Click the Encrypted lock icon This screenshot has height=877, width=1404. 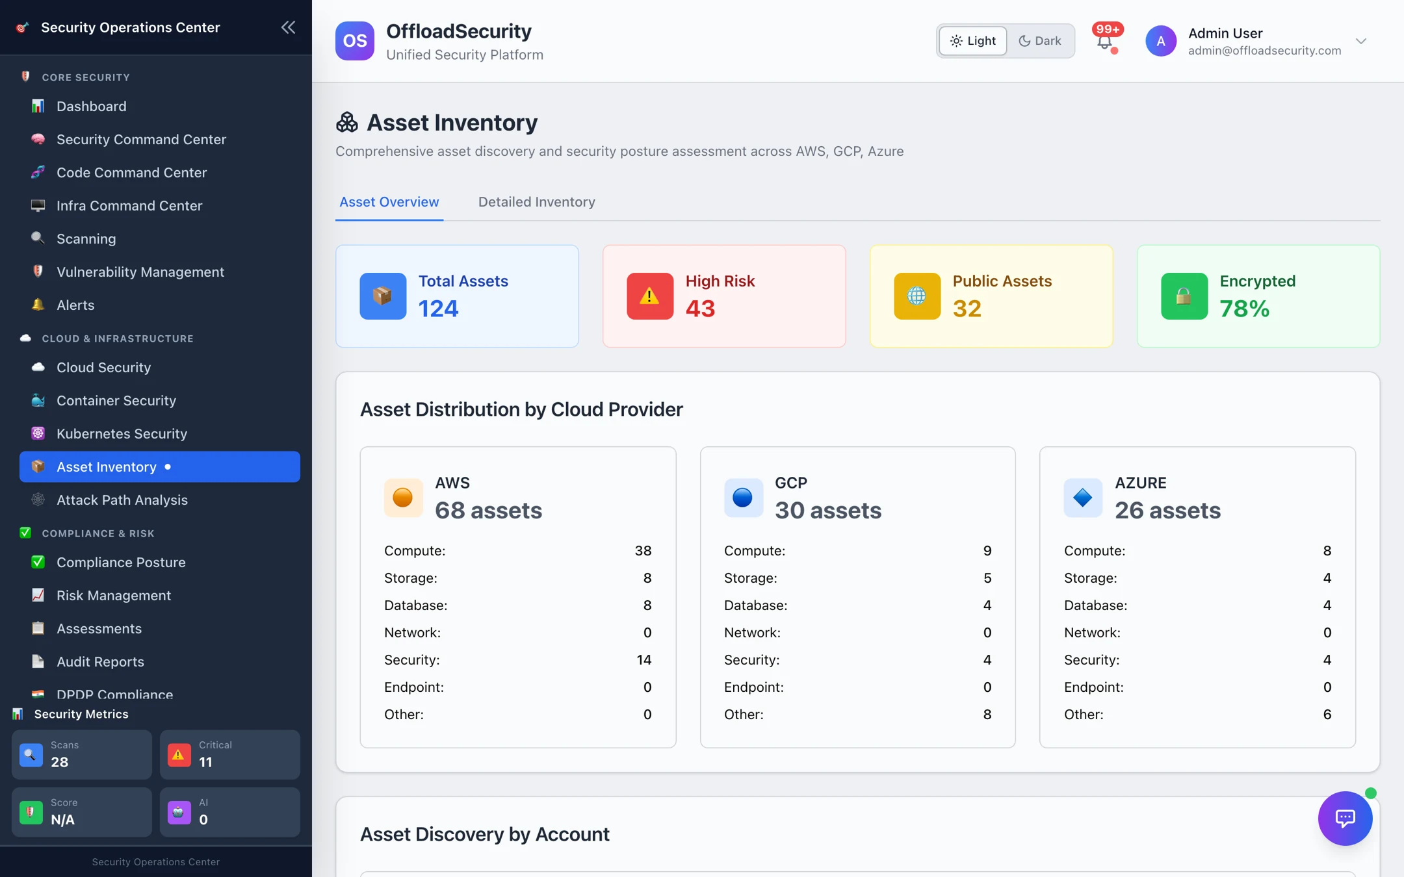[x=1184, y=296]
